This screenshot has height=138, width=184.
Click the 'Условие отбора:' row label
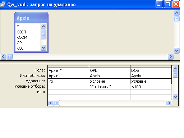coord(30,86)
